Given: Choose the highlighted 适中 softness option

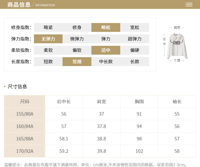Looking at the screenshot, I should 106,50.
